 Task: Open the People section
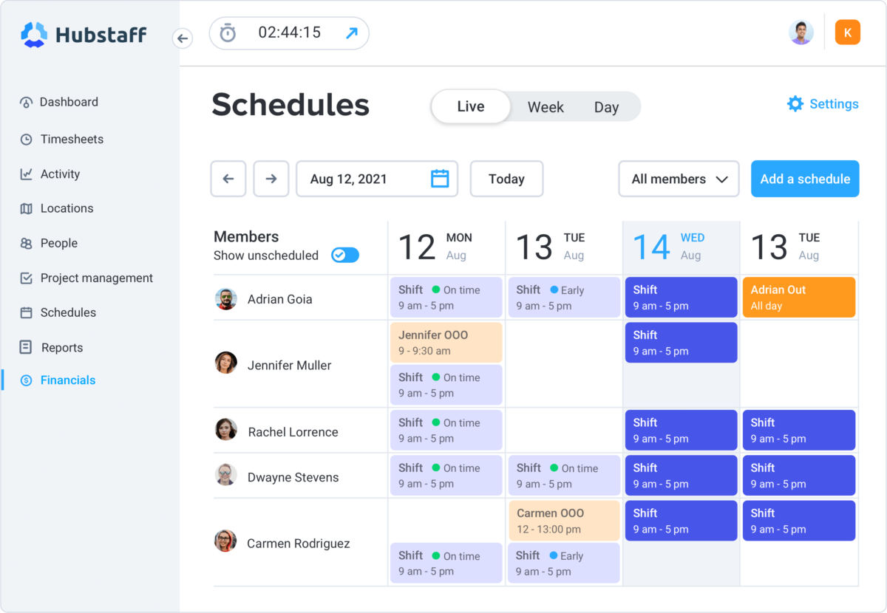59,243
